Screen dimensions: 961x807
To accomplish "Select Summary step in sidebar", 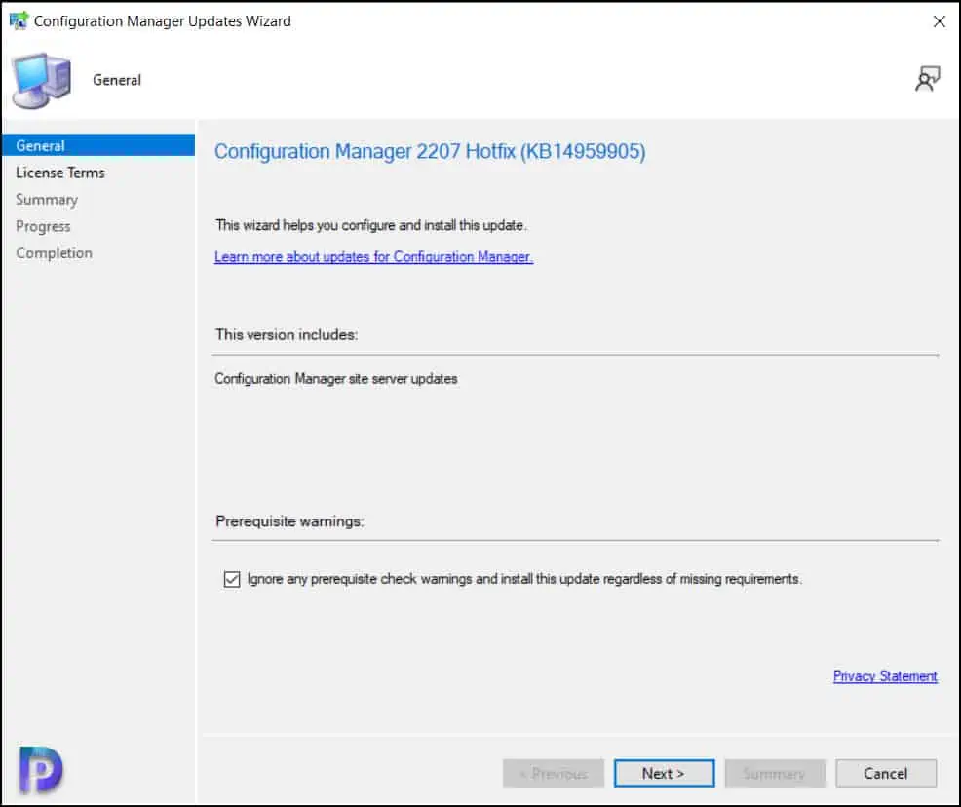I will [x=47, y=200].
